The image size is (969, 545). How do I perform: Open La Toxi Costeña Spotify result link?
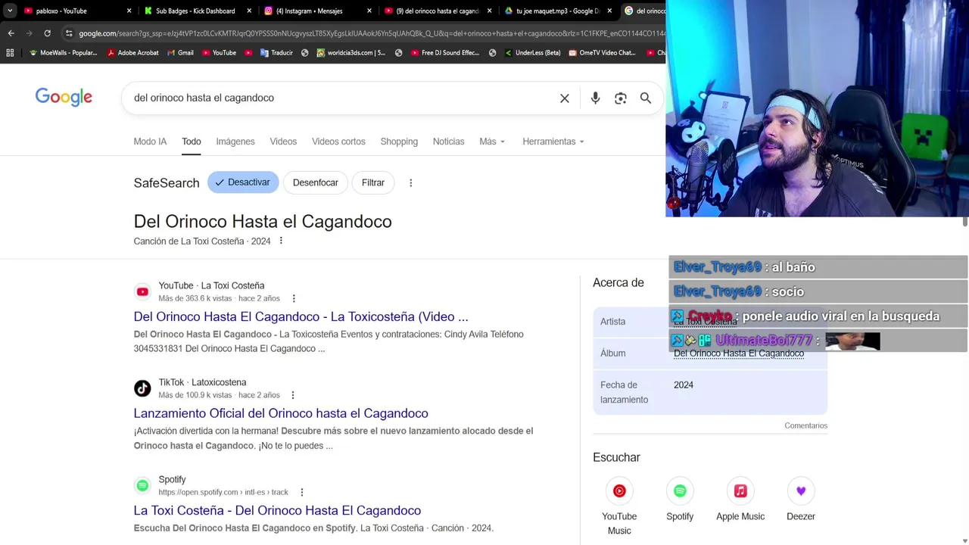click(277, 510)
